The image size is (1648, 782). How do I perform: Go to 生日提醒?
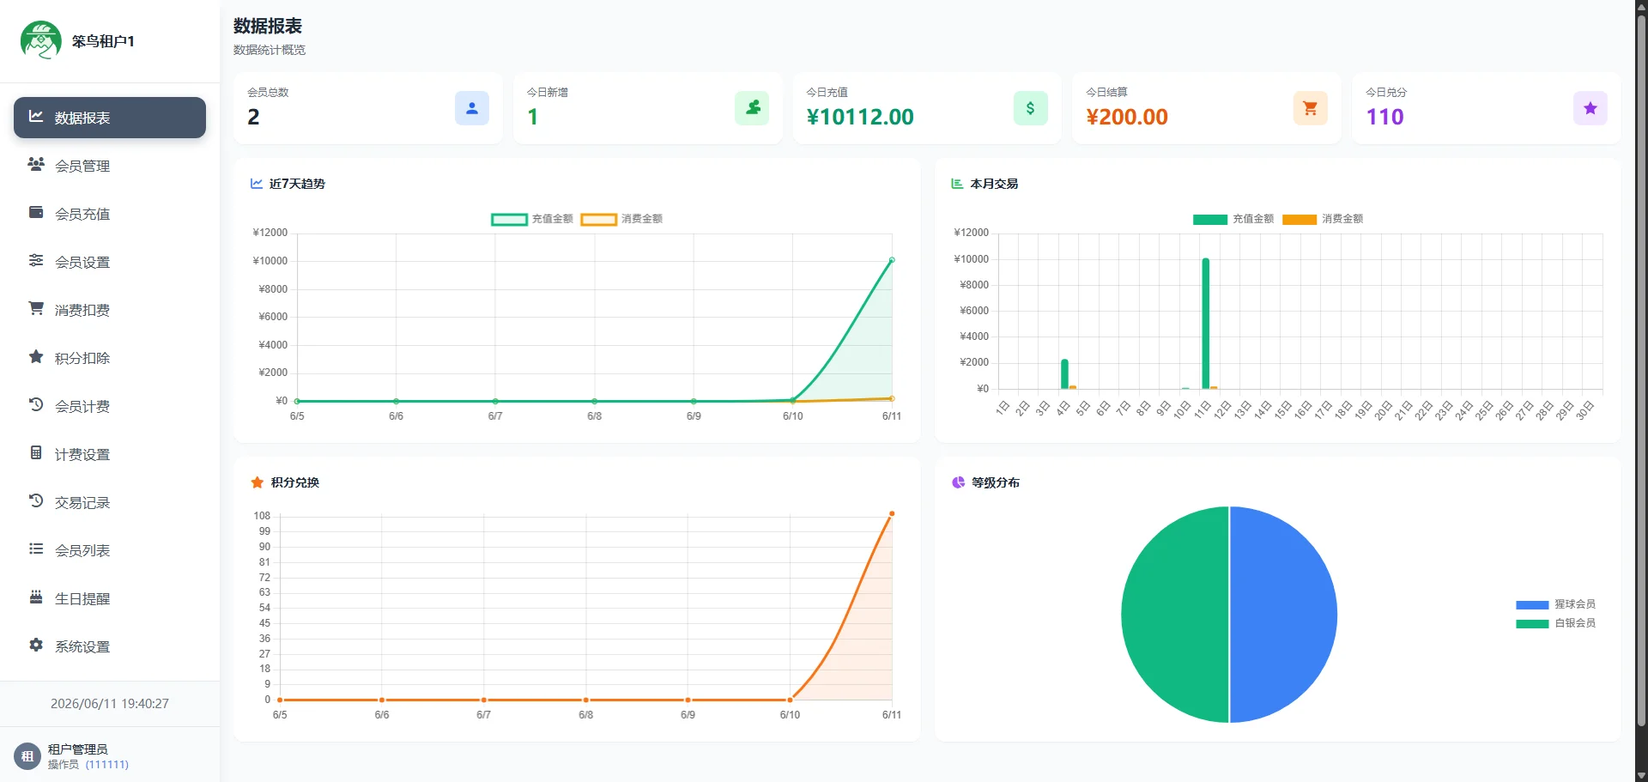pos(110,598)
